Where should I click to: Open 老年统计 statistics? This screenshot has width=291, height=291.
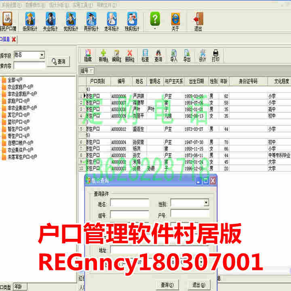point(112,21)
